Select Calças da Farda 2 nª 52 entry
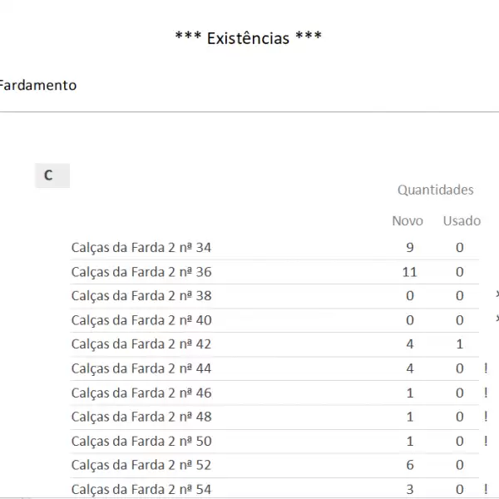 click(141, 465)
